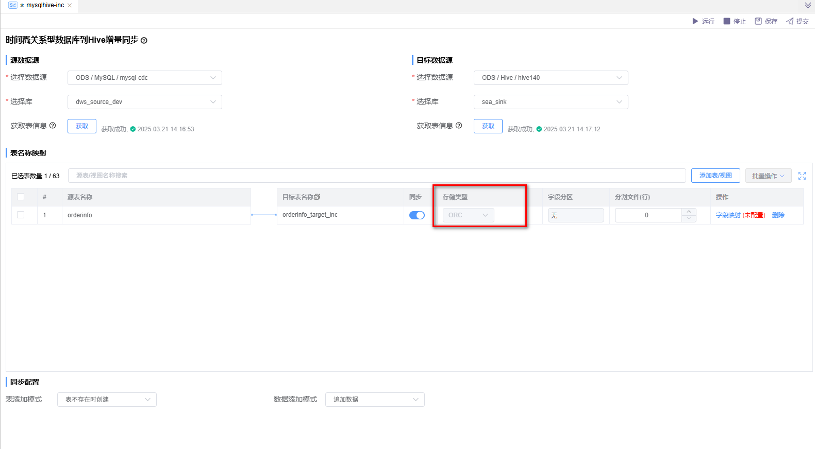Close the mysqlhive-inc tab

click(x=70, y=5)
